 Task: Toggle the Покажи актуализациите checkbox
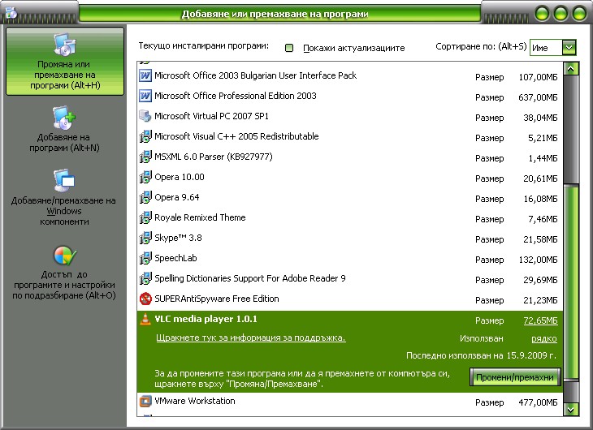click(289, 48)
